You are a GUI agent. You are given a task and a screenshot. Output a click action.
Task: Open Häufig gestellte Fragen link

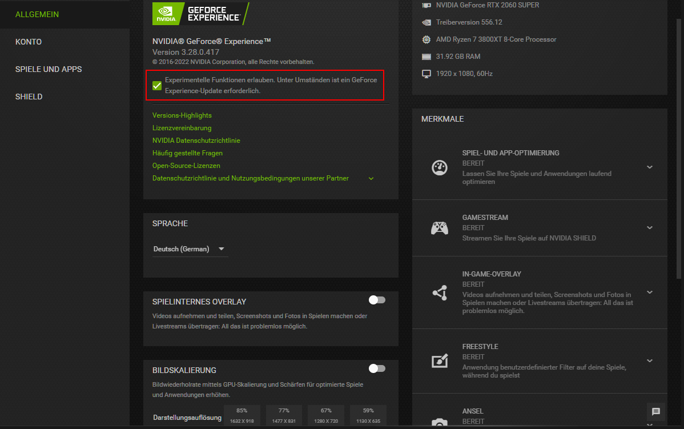(x=188, y=153)
